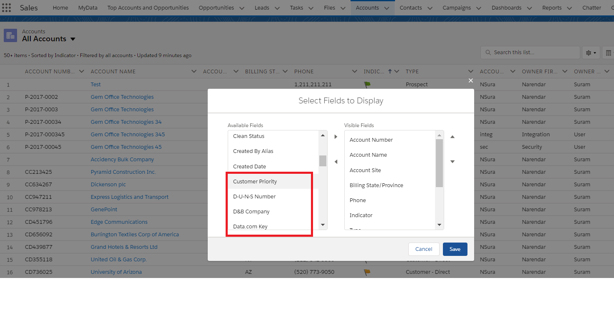Select Account Name in Visible Fields
This screenshot has height=328, width=614.
click(x=390, y=155)
